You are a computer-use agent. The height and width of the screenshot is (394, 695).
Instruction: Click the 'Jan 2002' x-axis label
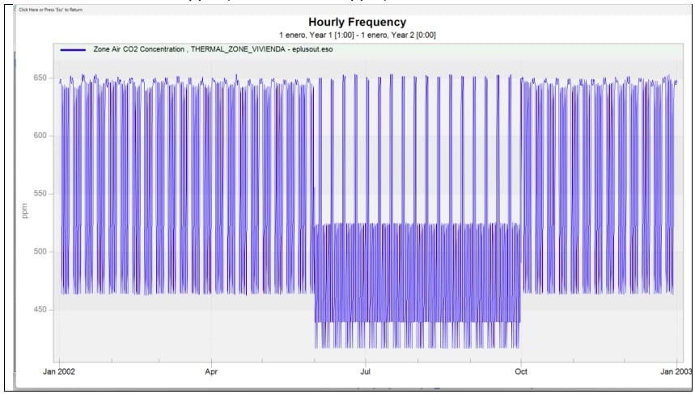(59, 371)
